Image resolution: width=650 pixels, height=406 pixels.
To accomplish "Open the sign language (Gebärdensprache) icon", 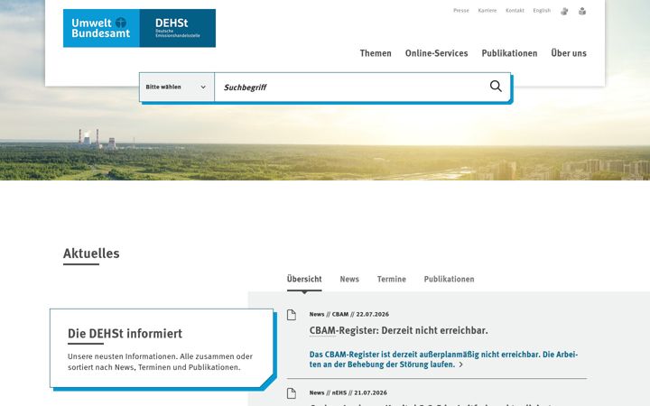I will pyautogui.click(x=564, y=11).
